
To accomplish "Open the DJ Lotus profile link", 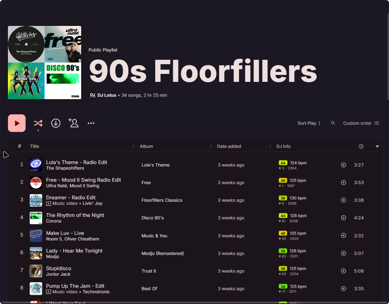I will [x=107, y=95].
